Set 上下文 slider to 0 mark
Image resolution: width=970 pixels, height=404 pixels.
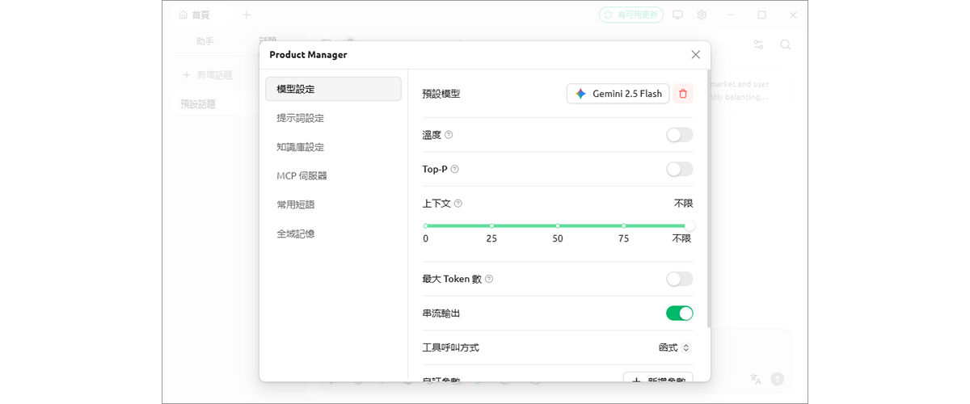(426, 226)
